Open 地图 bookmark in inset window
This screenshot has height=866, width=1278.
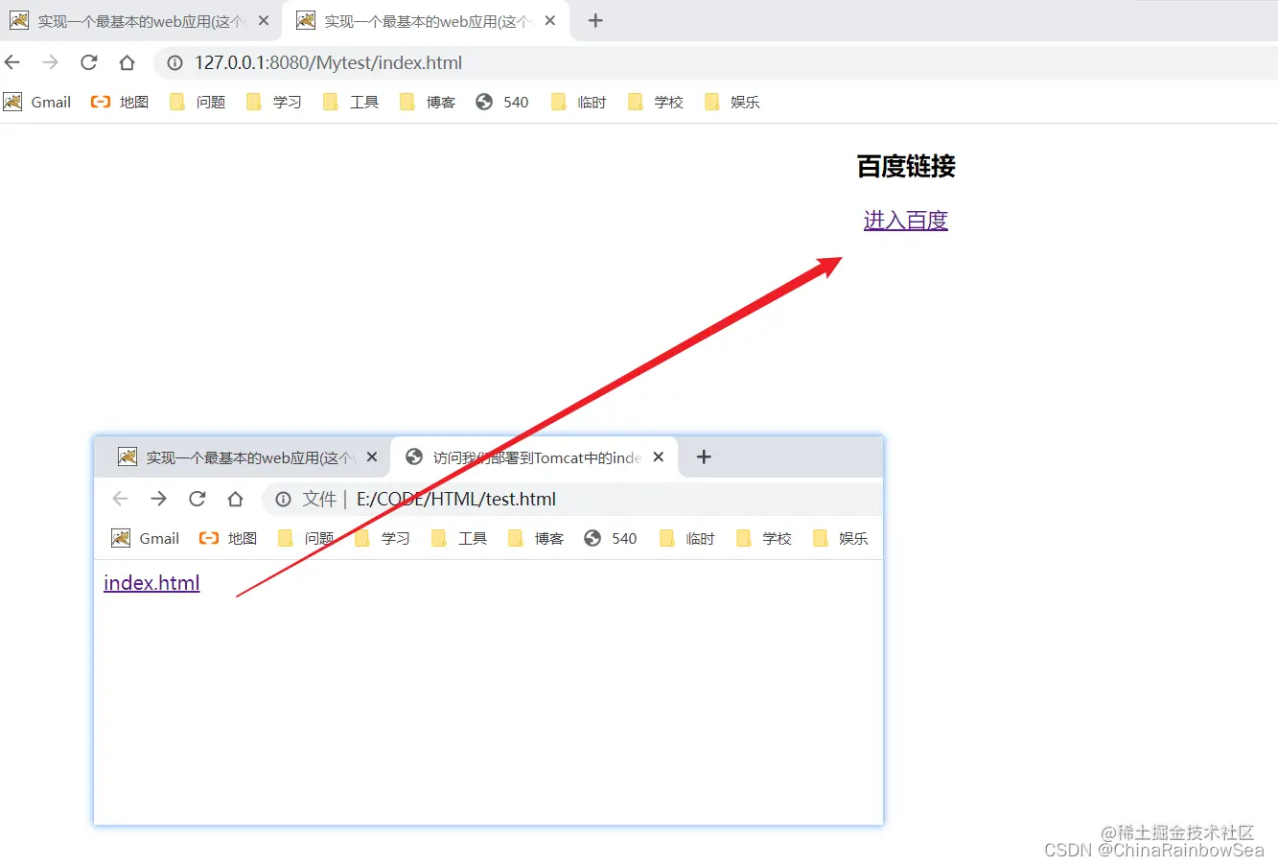(x=228, y=538)
